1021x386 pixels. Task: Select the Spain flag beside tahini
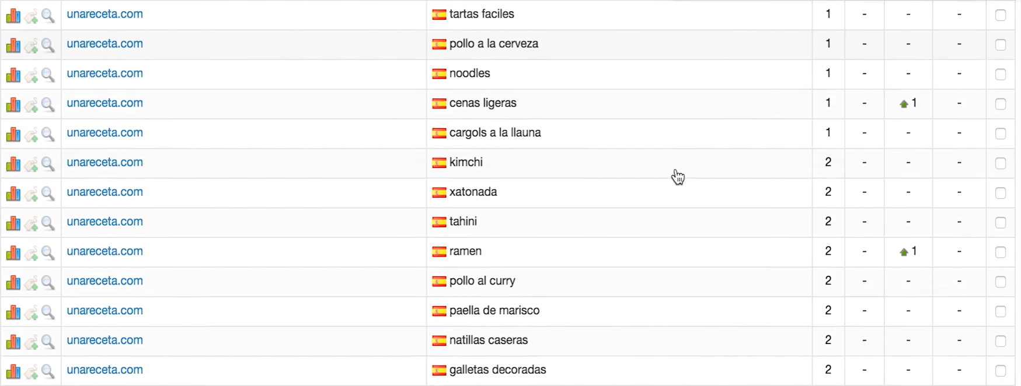[x=438, y=223]
